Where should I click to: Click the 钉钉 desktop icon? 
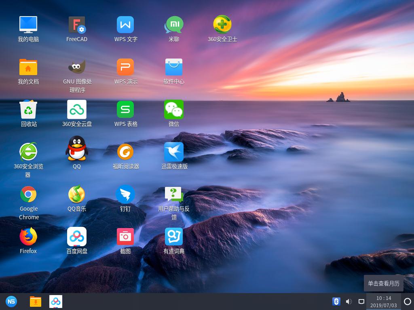pyautogui.click(x=125, y=195)
